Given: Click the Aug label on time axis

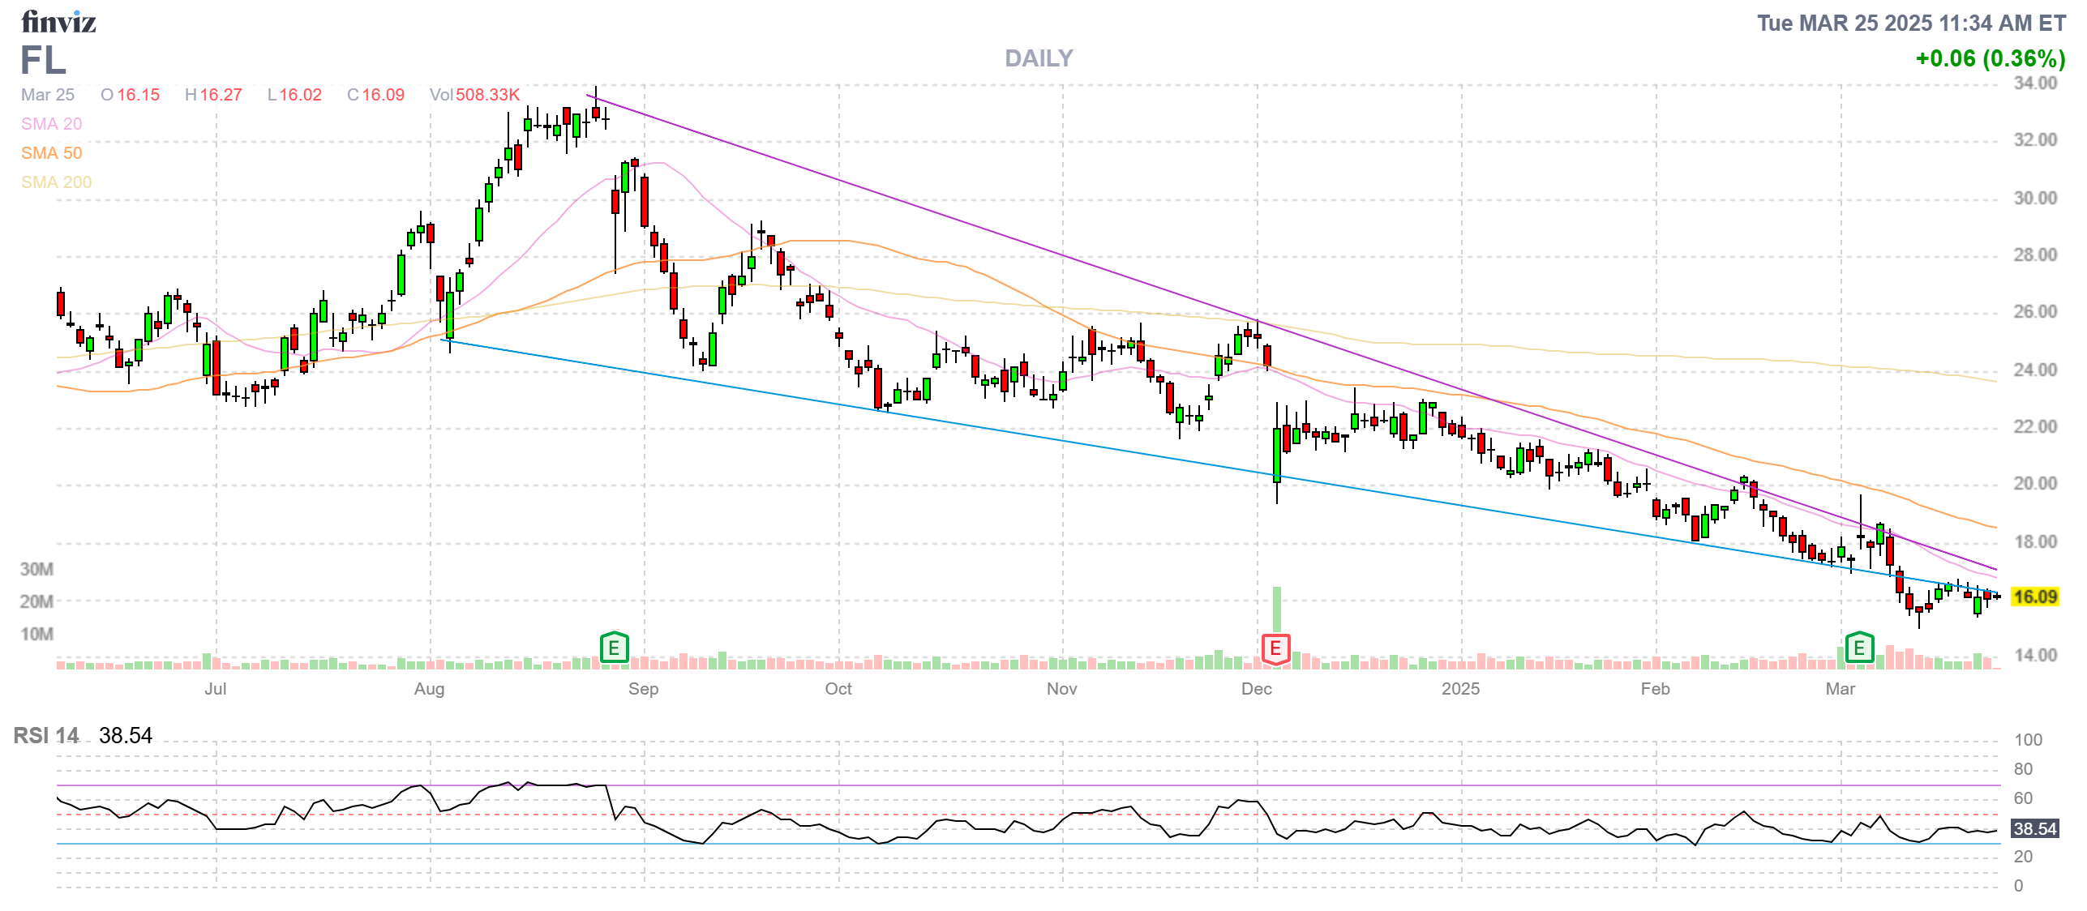Looking at the screenshot, I should point(429,689).
